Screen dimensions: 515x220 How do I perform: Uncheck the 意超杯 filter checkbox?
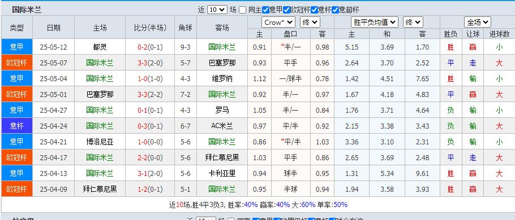click(336, 10)
